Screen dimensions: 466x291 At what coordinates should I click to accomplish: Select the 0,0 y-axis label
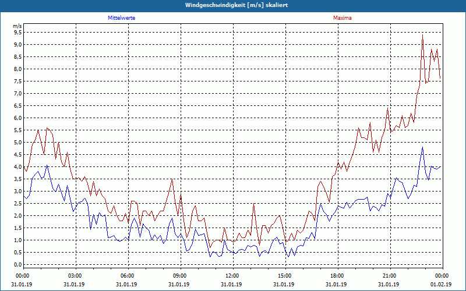click(x=17, y=265)
